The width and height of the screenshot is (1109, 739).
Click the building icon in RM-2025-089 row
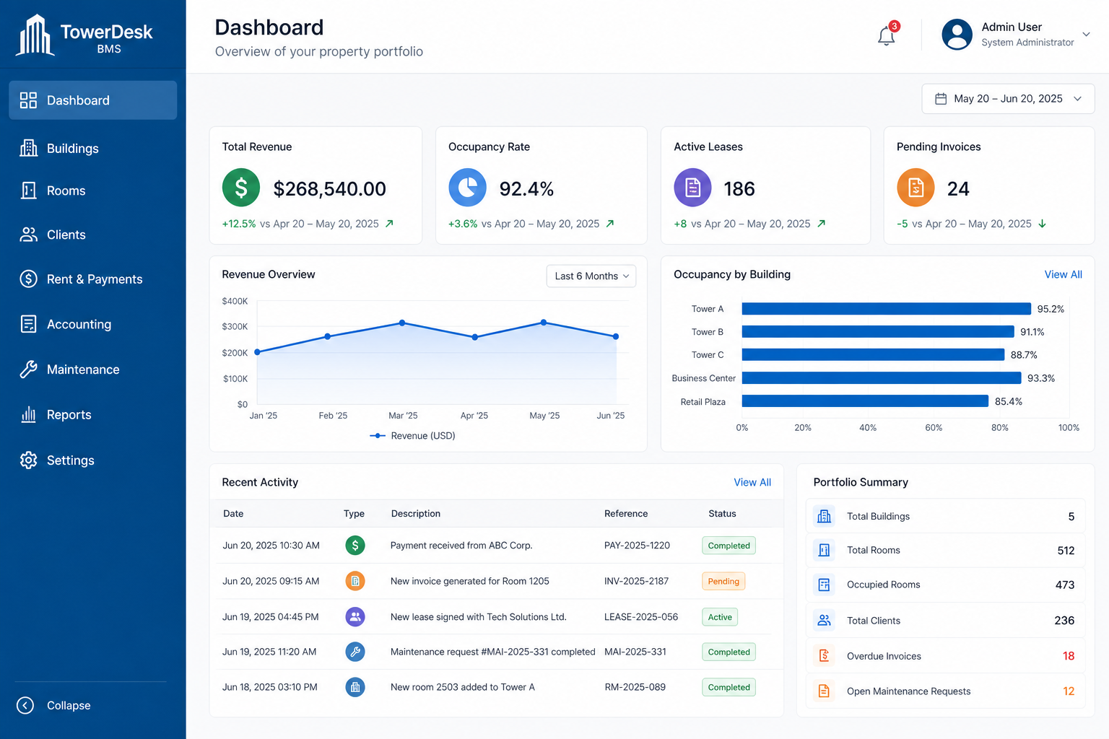pyautogui.click(x=355, y=687)
